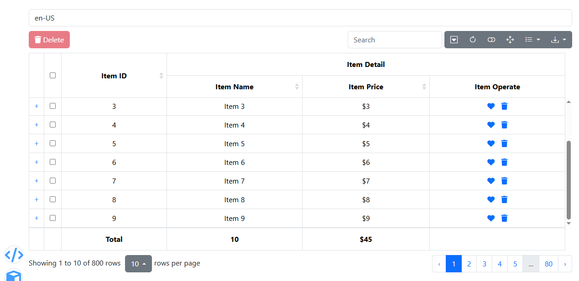This screenshot has height=281, width=579.
Task: Toggle the select-all header checkbox
Action: pos(52,76)
